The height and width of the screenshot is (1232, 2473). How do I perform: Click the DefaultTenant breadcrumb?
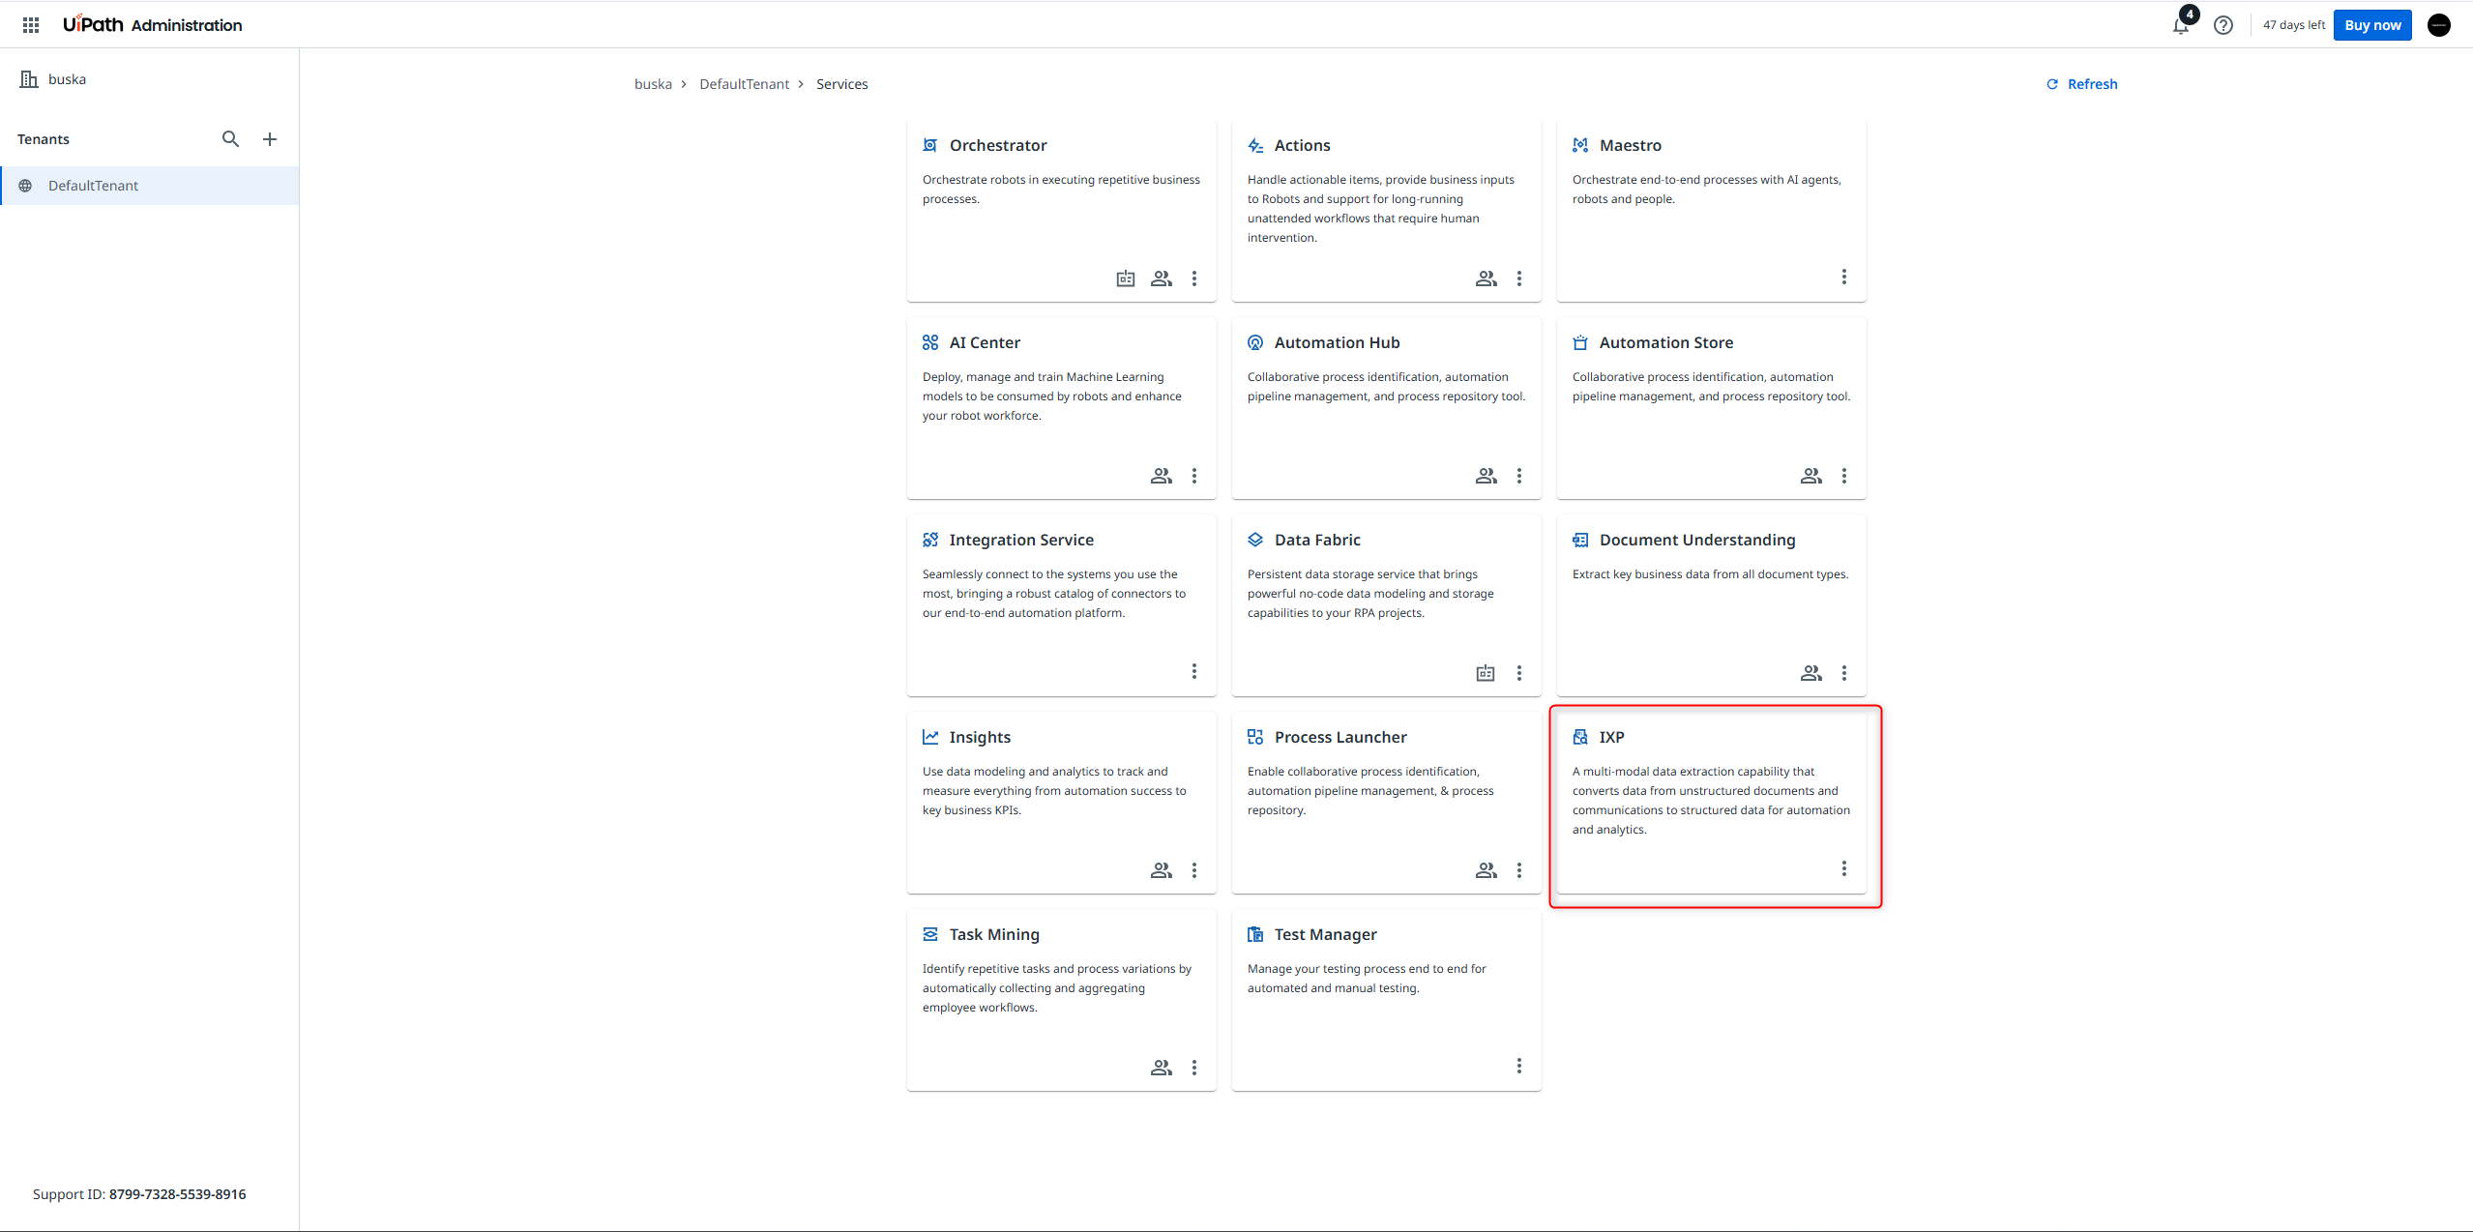pyautogui.click(x=744, y=84)
